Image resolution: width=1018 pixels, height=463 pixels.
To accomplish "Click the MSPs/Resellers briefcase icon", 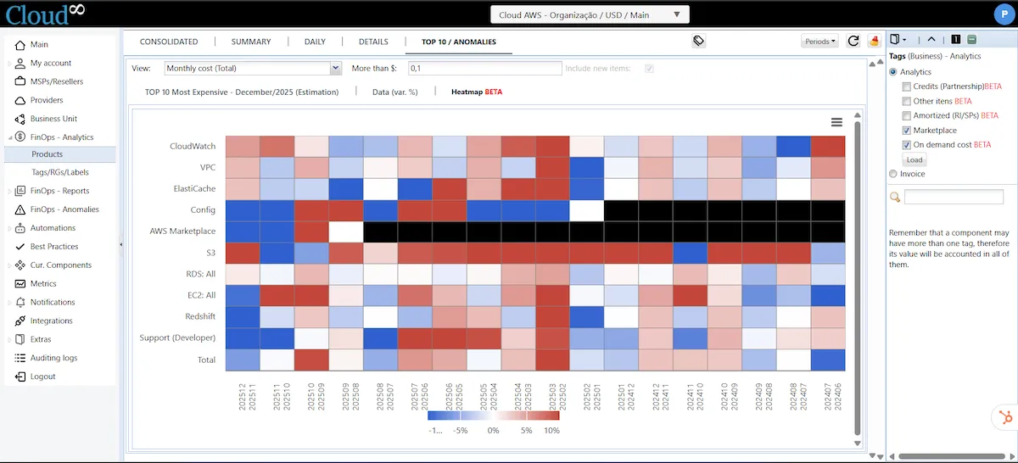I will 21,81.
